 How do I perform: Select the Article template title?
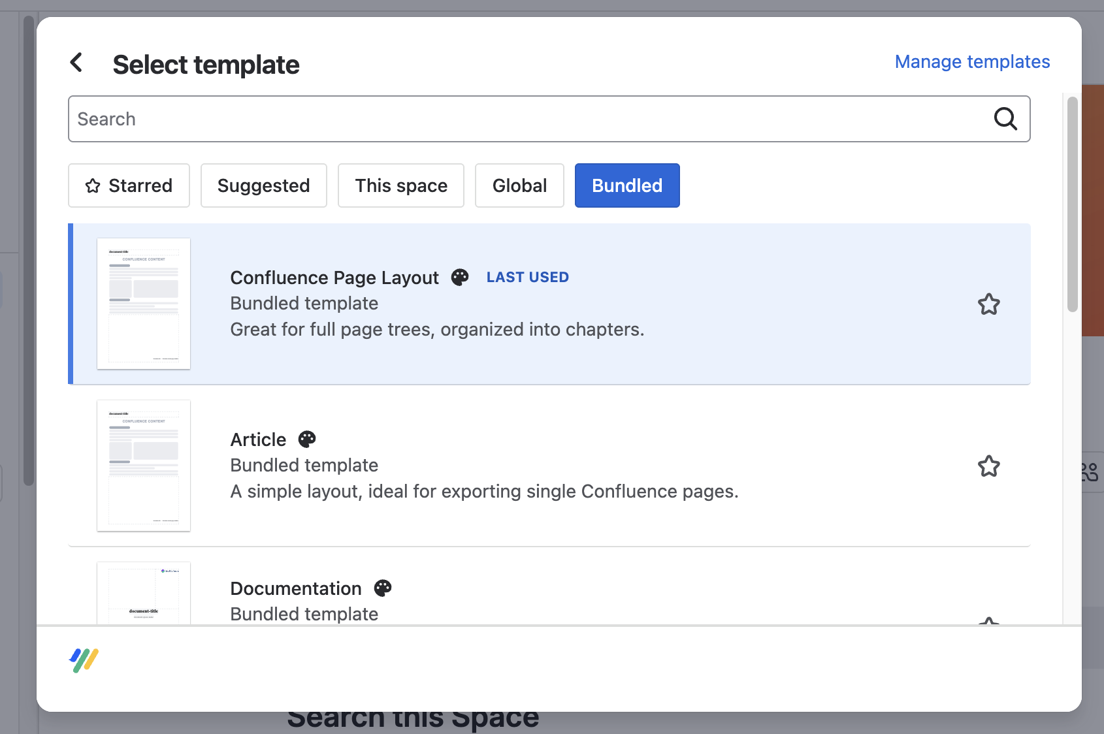258,439
